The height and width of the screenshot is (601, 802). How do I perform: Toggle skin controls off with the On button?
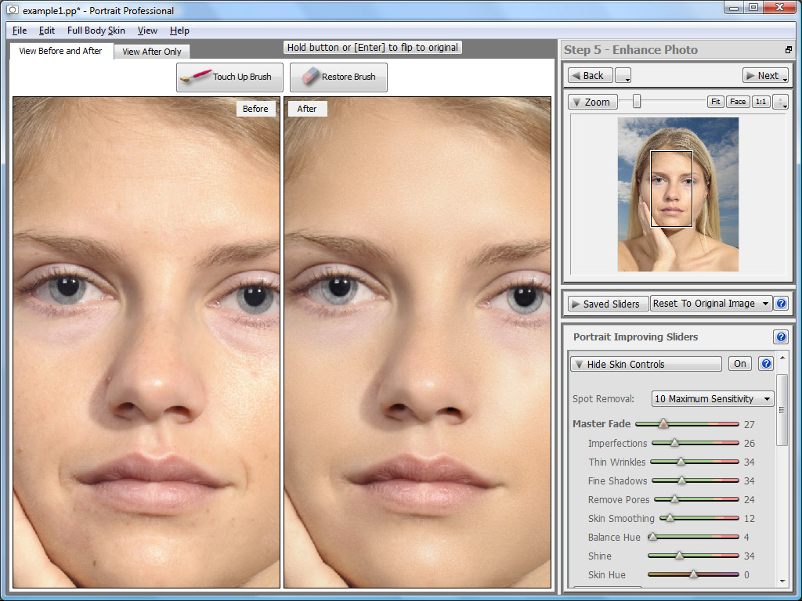click(x=739, y=363)
